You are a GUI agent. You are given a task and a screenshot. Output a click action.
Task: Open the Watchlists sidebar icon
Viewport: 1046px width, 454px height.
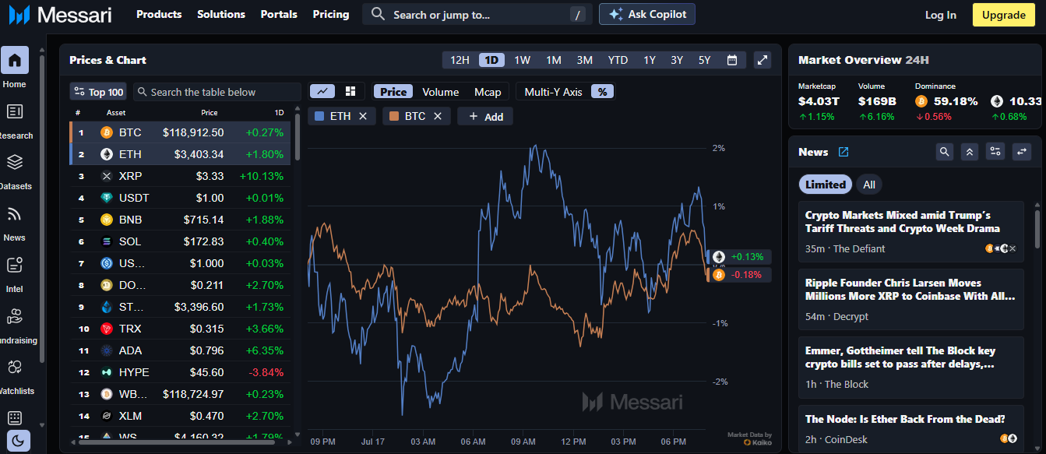(15, 367)
